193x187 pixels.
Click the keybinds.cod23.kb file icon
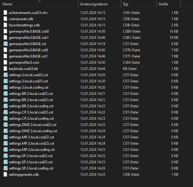[5, 69]
